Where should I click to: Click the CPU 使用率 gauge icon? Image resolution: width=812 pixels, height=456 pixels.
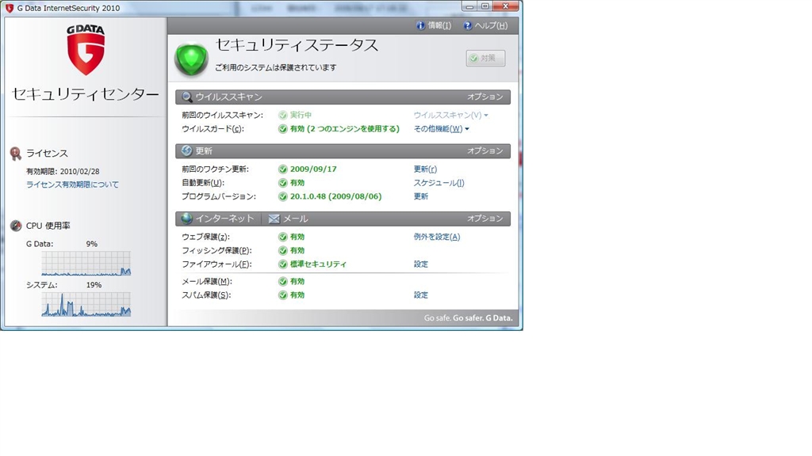(16, 226)
